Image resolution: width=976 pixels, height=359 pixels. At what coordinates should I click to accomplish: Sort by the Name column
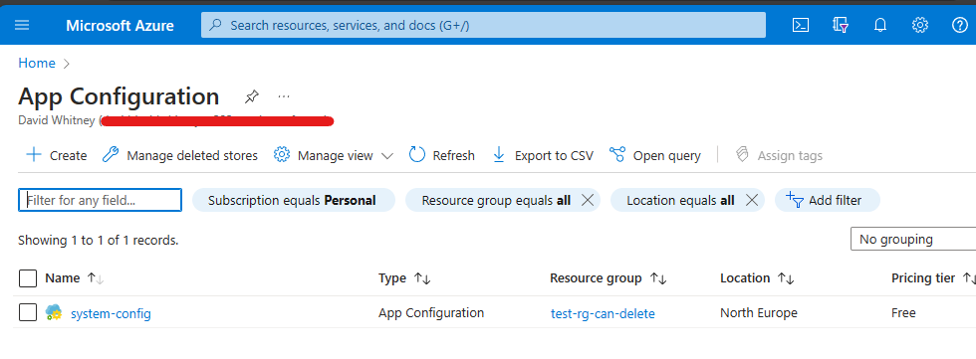click(x=74, y=278)
